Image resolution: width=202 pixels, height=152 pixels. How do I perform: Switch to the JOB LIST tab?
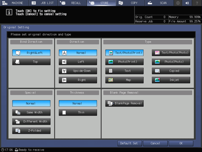click(43, 3)
